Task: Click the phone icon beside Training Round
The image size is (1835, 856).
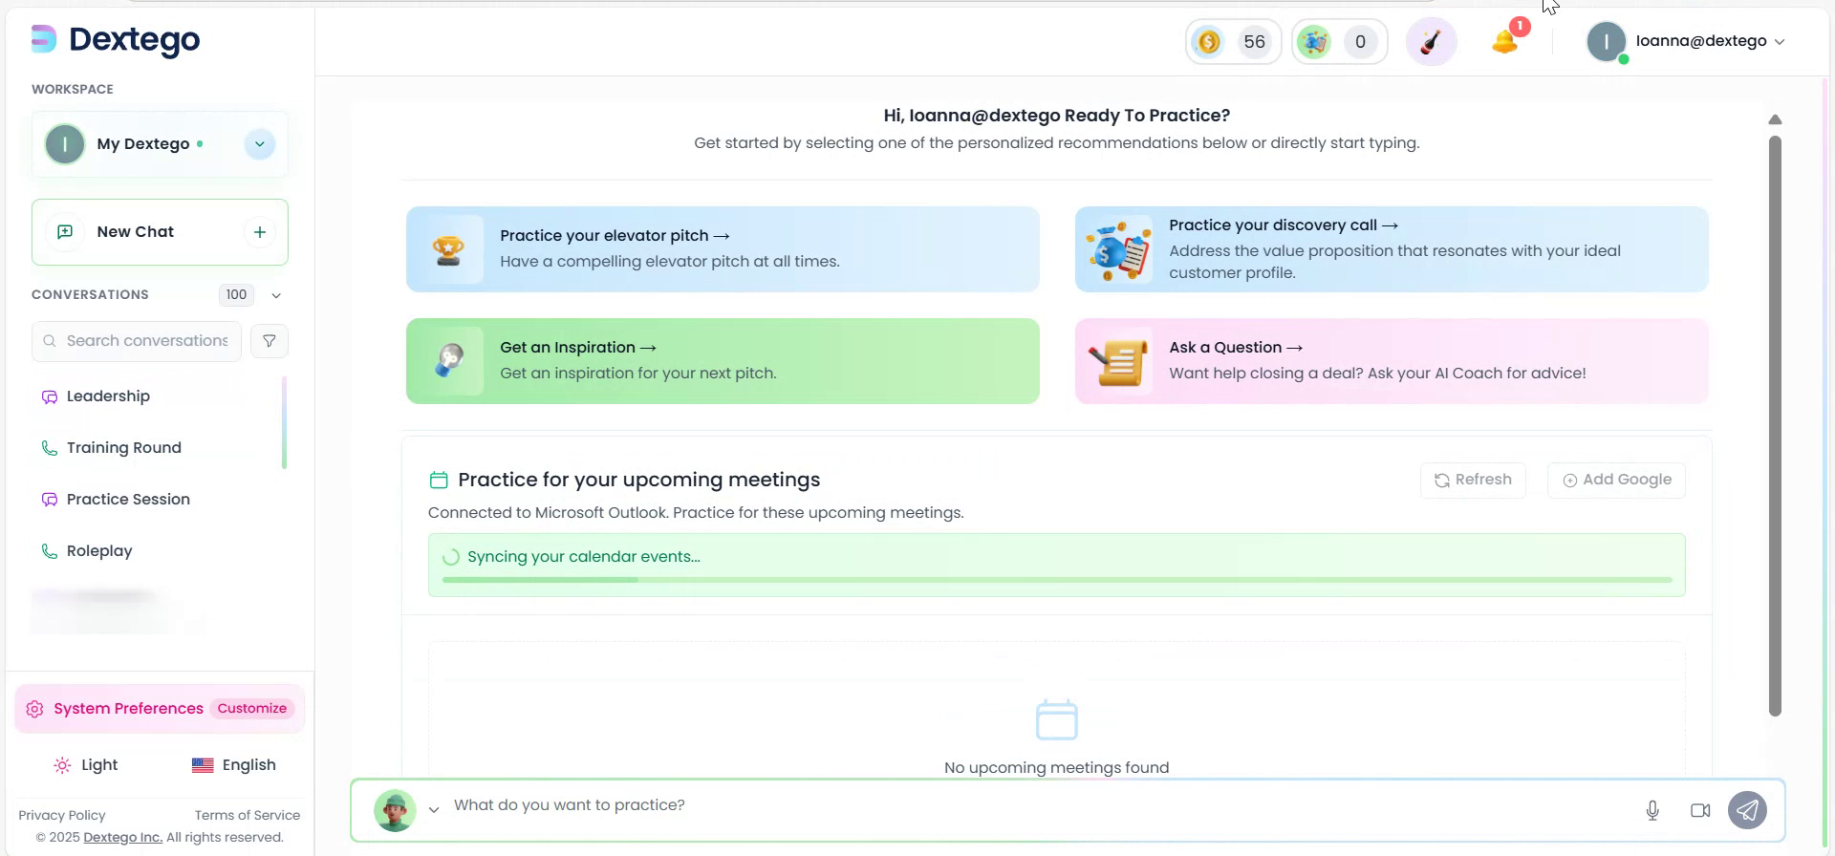Action: tap(50, 448)
